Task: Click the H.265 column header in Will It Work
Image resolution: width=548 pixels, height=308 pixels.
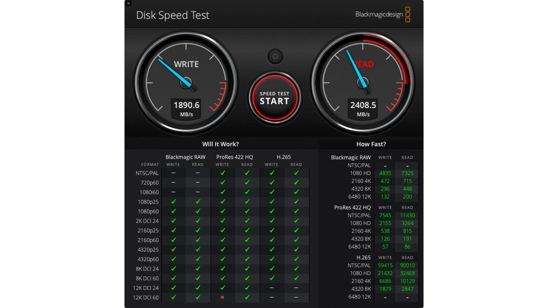Action: tap(284, 157)
